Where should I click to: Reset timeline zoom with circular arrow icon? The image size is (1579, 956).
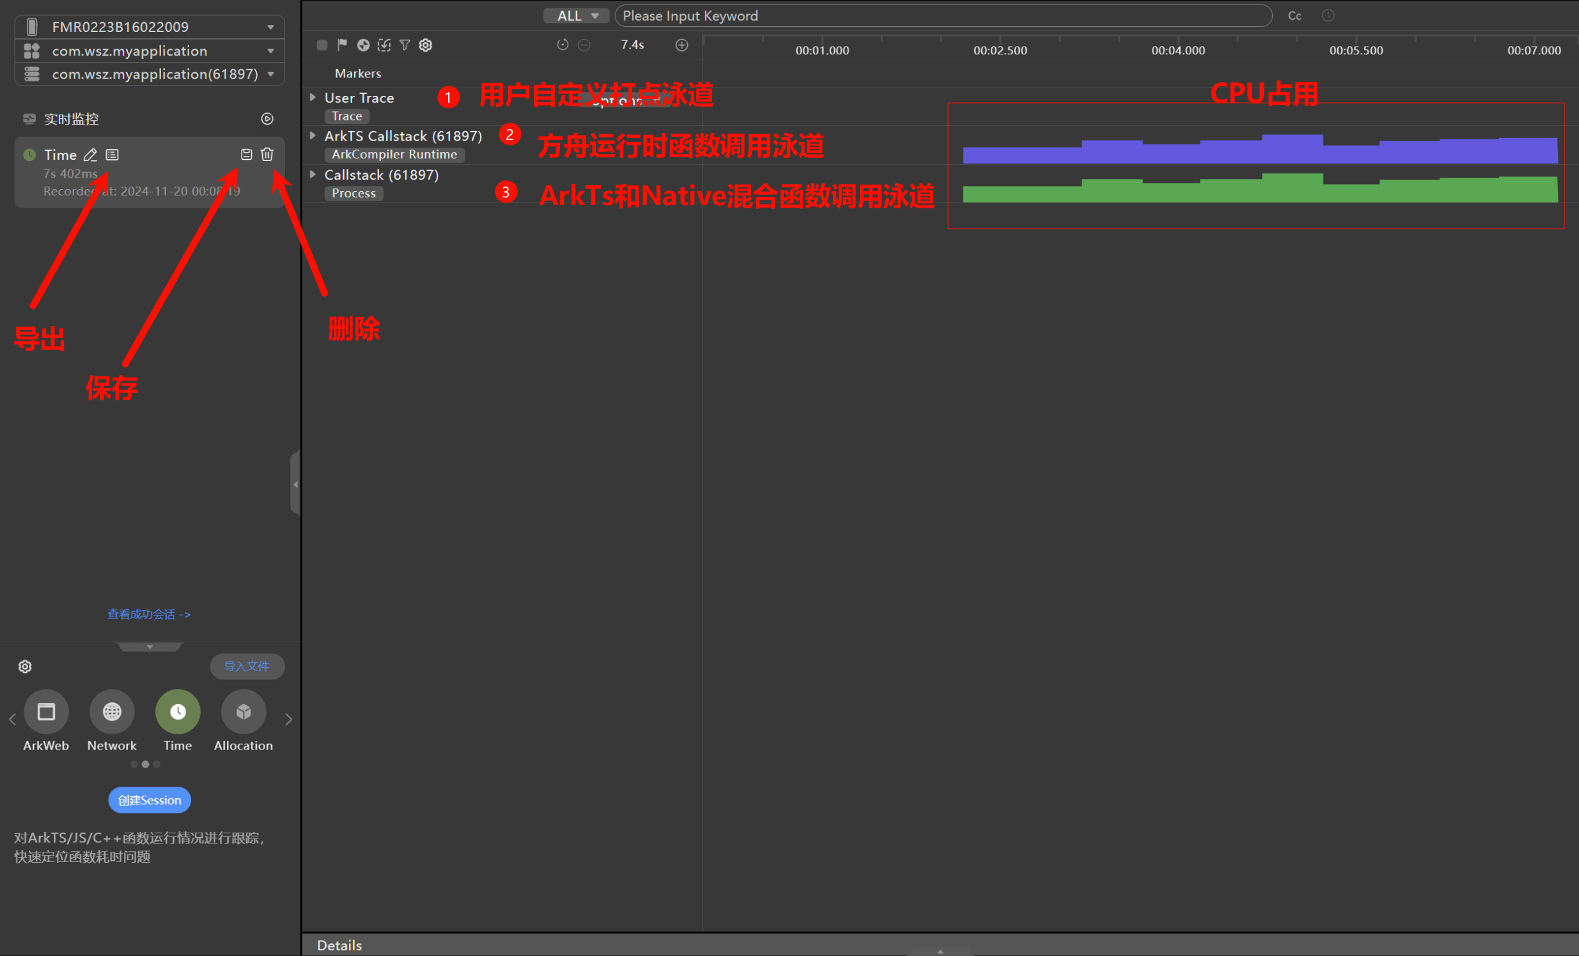tap(563, 45)
